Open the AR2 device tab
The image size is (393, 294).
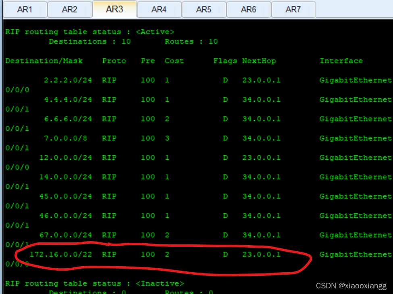69,9
